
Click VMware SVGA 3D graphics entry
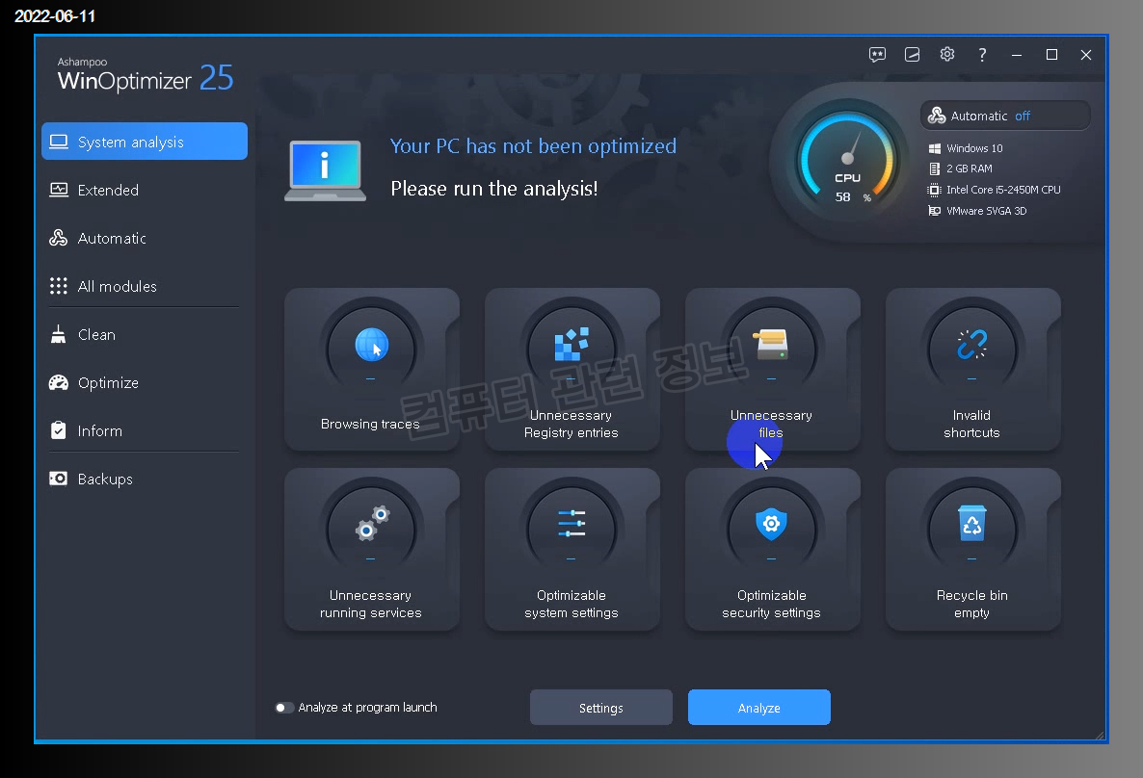coord(977,211)
